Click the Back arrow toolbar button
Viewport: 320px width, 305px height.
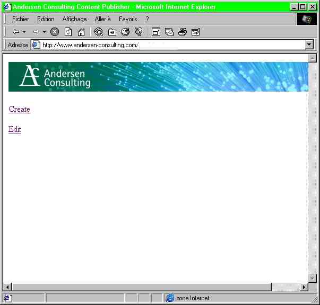click(x=16, y=32)
